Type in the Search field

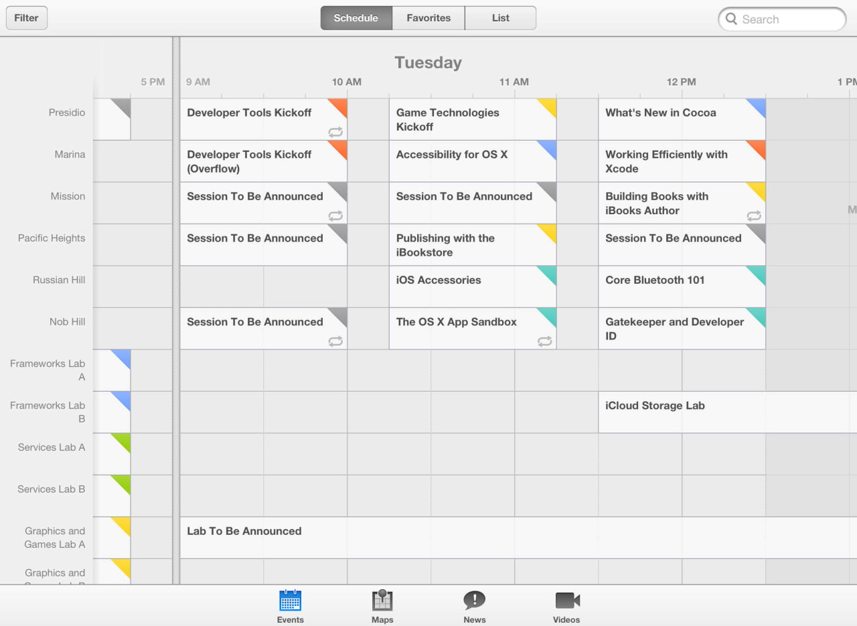click(790, 19)
